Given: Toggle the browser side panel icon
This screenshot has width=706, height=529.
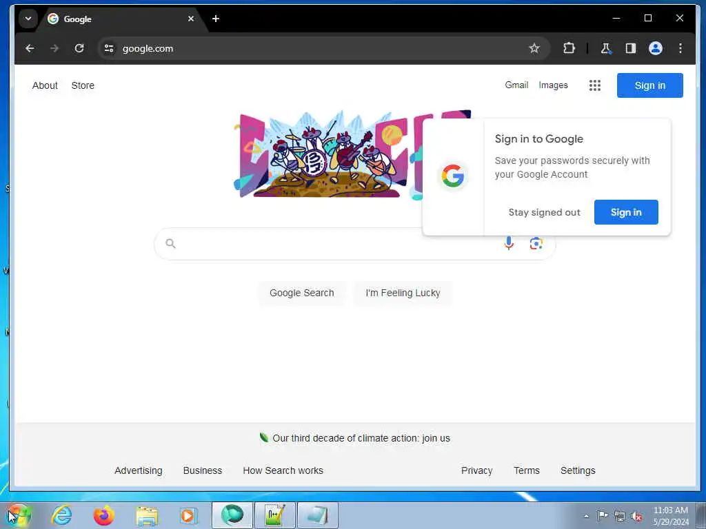Looking at the screenshot, I should [630, 48].
